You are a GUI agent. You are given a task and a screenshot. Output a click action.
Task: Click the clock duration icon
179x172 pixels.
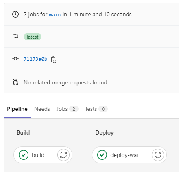pyautogui.click(x=15, y=14)
